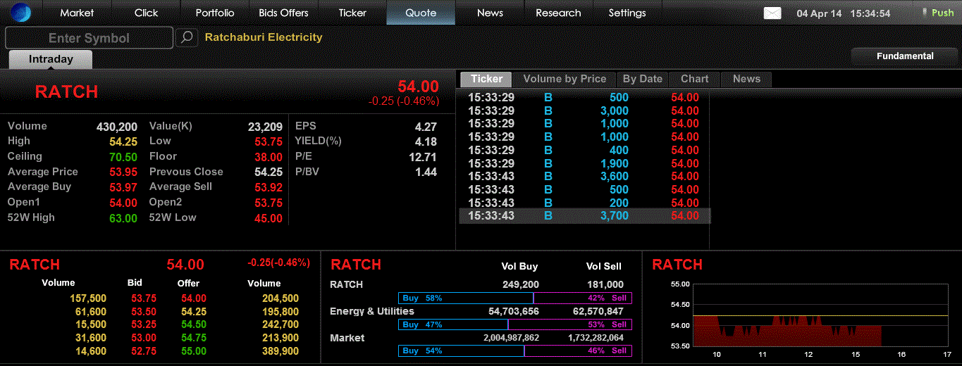Image resolution: width=962 pixels, height=366 pixels.
Task: Click the Fundamental button
Action: [x=905, y=56]
